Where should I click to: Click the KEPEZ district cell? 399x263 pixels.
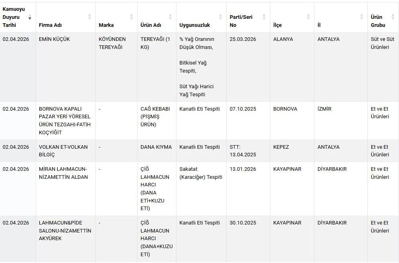[x=281, y=147]
